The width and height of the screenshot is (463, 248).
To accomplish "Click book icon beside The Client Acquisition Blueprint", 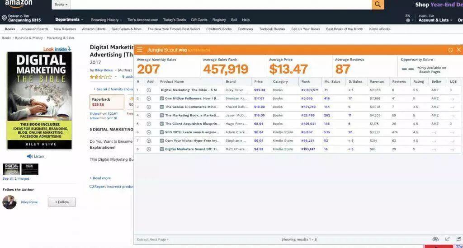I will [162, 124].
